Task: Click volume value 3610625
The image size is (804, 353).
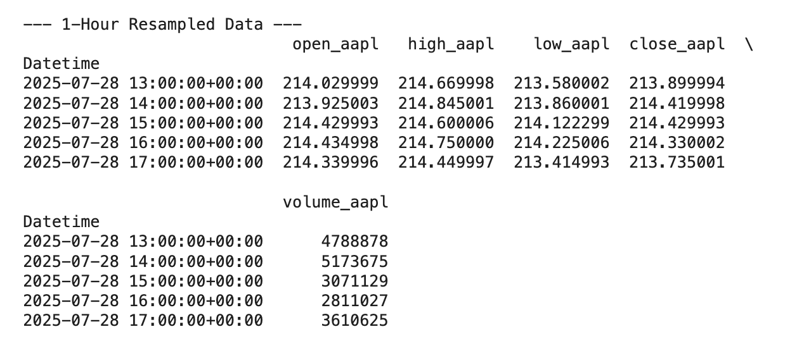Action: [x=354, y=321]
